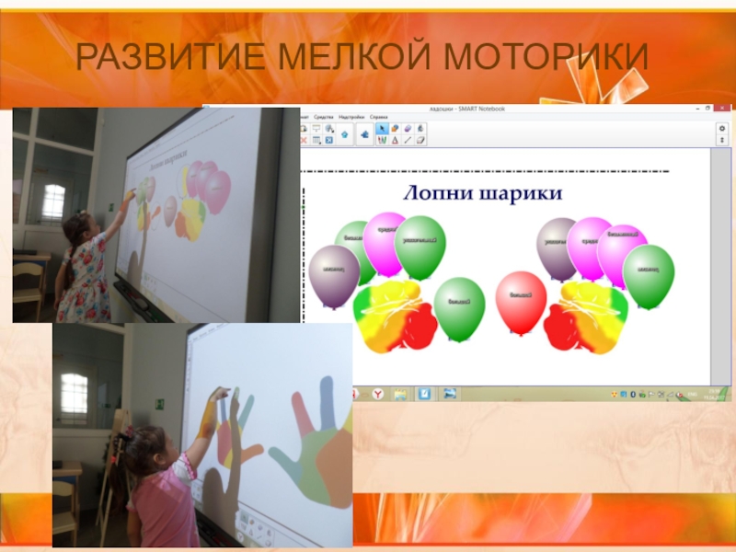Open the Справка menu

pos(379,117)
